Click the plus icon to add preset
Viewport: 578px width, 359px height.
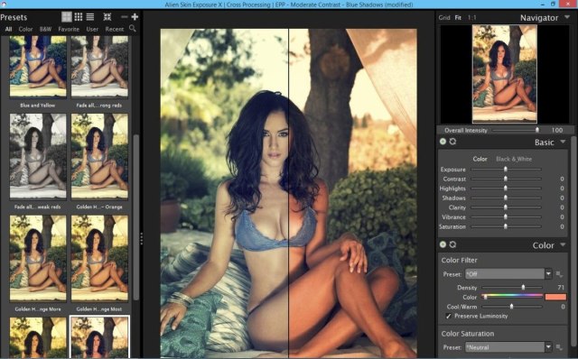pyautogui.click(x=135, y=16)
